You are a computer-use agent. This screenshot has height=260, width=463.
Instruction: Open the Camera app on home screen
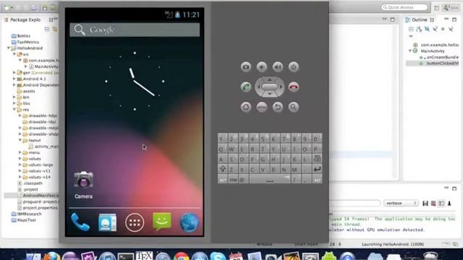(x=84, y=185)
